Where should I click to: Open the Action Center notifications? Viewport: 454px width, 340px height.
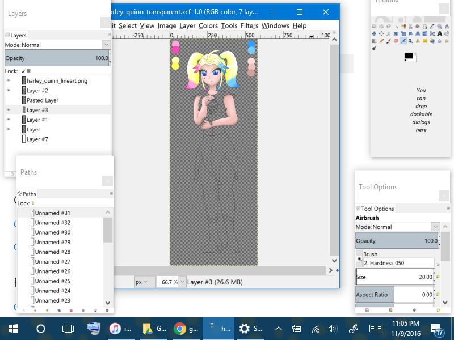436,330
